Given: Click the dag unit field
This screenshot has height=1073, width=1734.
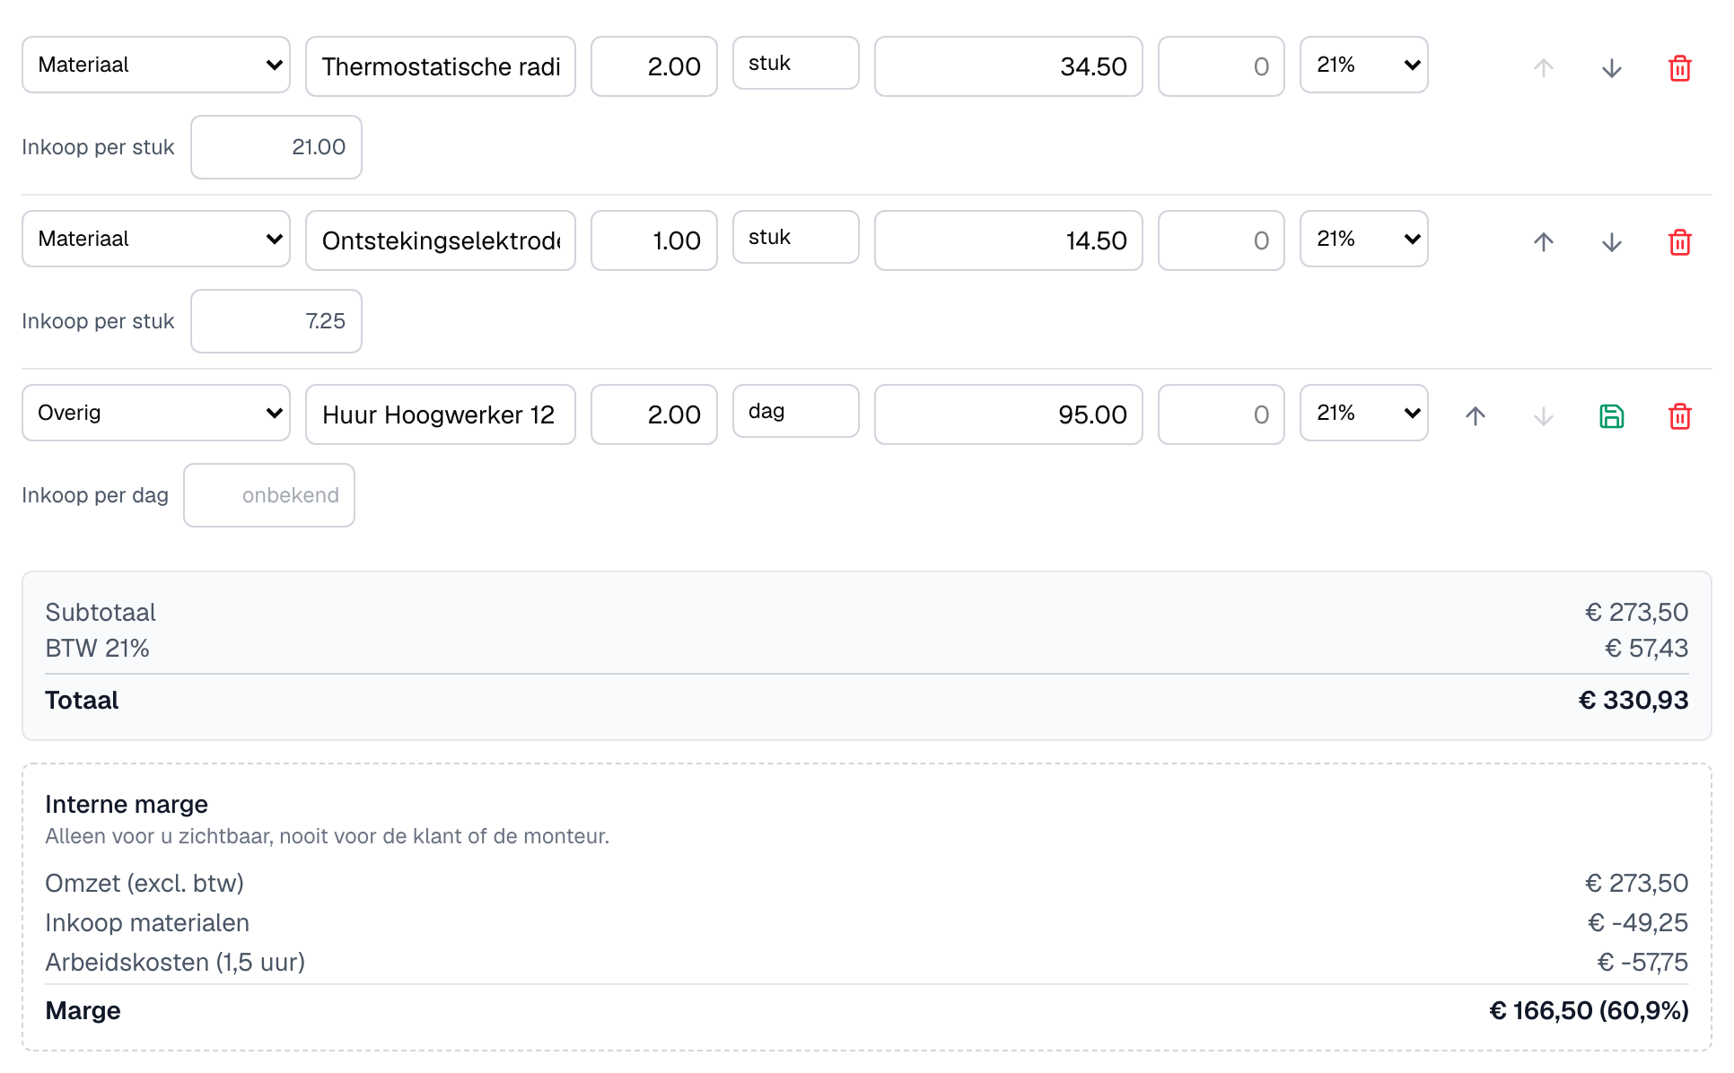Looking at the screenshot, I should (795, 411).
